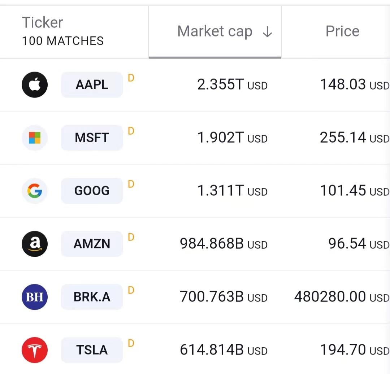Open the AAPL ticker symbol
The image size is (390, 374).
92,85
